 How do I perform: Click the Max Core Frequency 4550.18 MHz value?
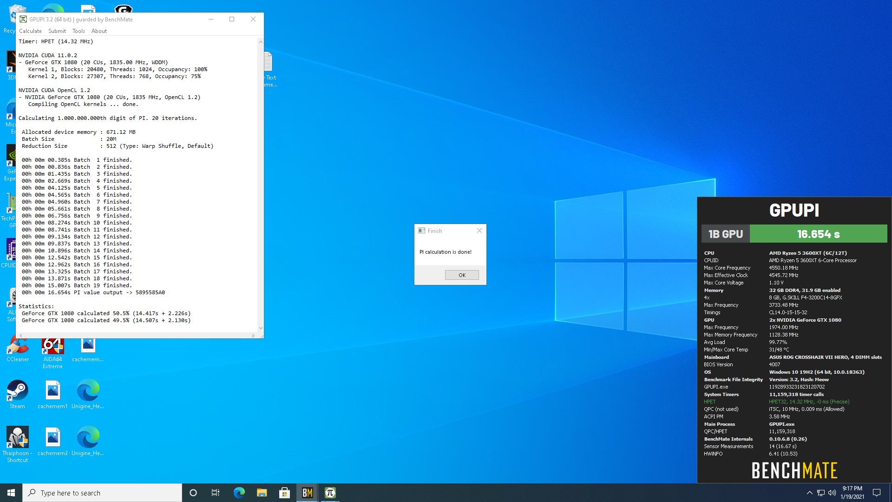[783, 268]
